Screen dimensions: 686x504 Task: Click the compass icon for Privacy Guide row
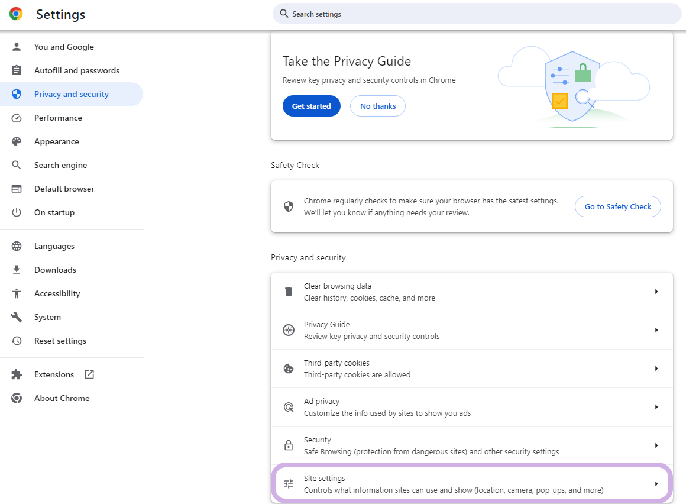289,330
